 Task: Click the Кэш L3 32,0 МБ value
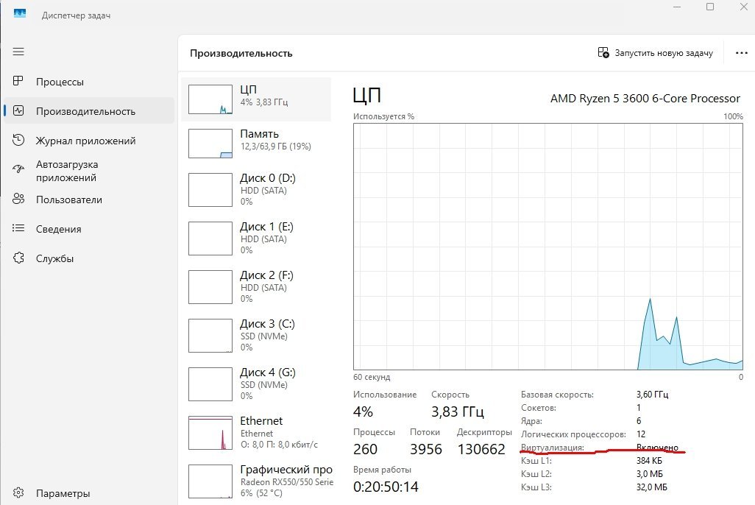coord(652,487)
